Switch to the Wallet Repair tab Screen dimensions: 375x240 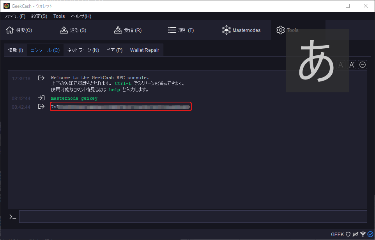point(145,50)
